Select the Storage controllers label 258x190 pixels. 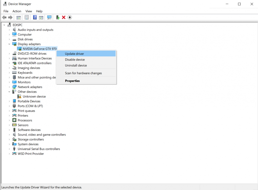tap(31, 139)
